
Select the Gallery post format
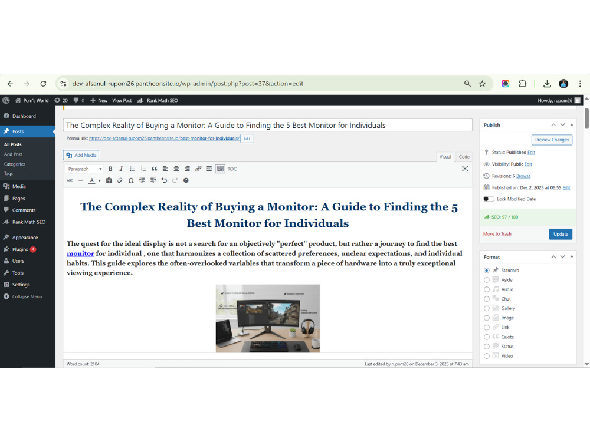tap(487, 308)
